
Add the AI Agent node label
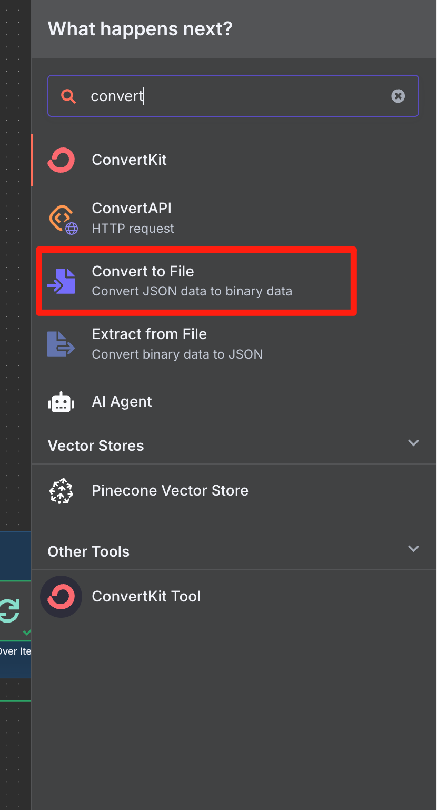click(x=122, y=401)
